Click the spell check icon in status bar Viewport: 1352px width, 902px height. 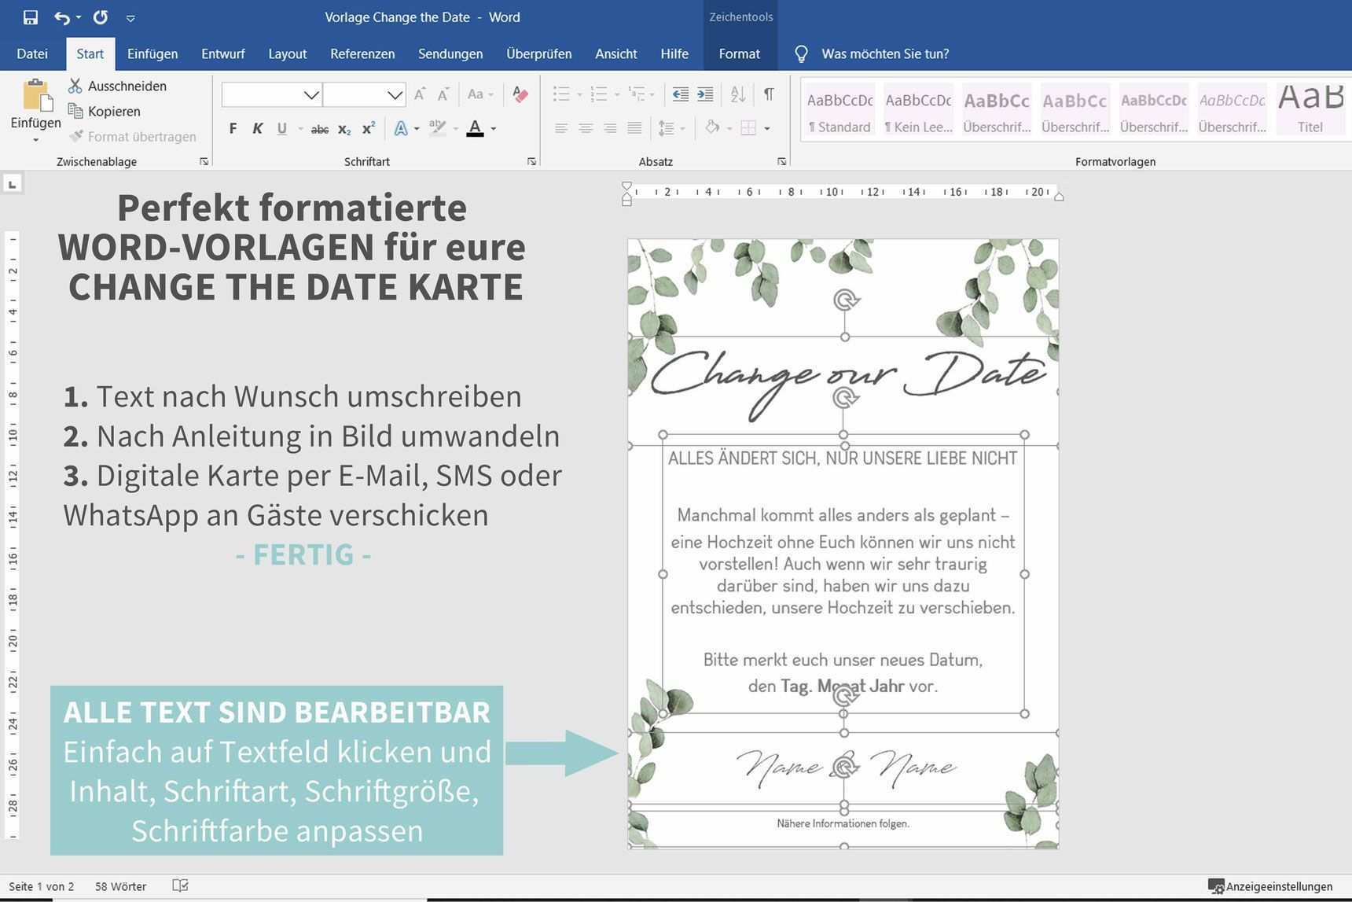[180, 886]
